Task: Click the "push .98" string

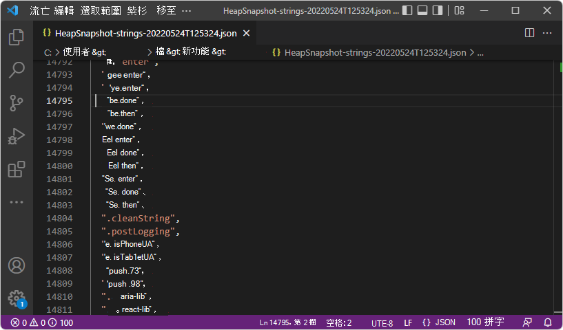Action: coord(123,284)
